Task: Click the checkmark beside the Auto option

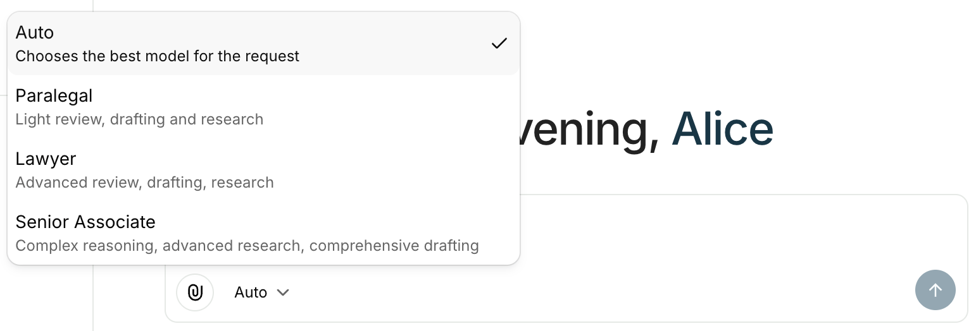Action: click(499, 44)
